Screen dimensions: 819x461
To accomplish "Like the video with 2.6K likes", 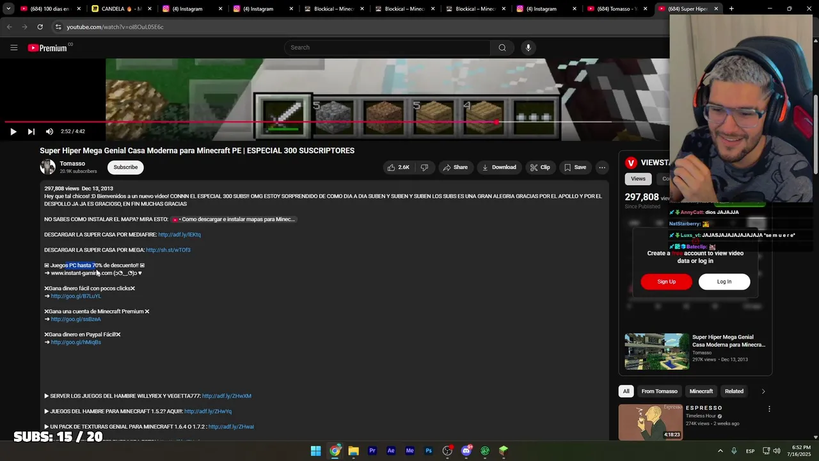I will 397,167.
